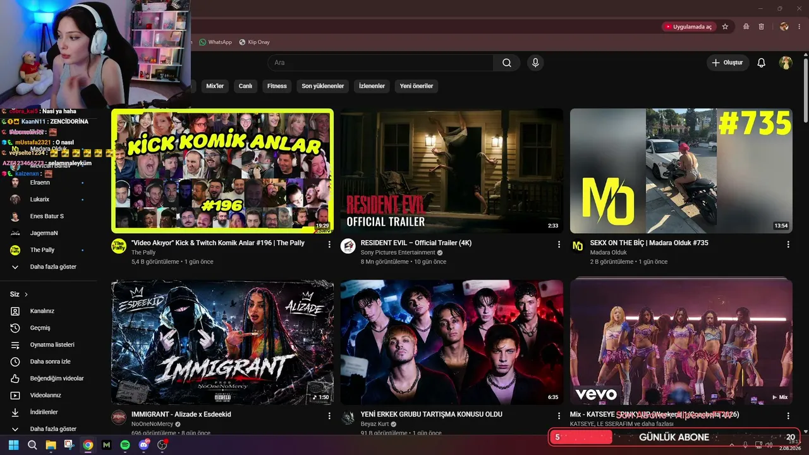This screenshot has height=455, width=809.
Task: Open The Pally channel avatar under video
Action: coord(119,246)
